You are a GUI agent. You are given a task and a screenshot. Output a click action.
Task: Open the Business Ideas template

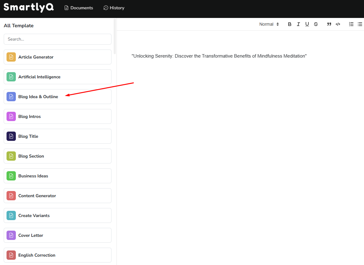point(57,176)
